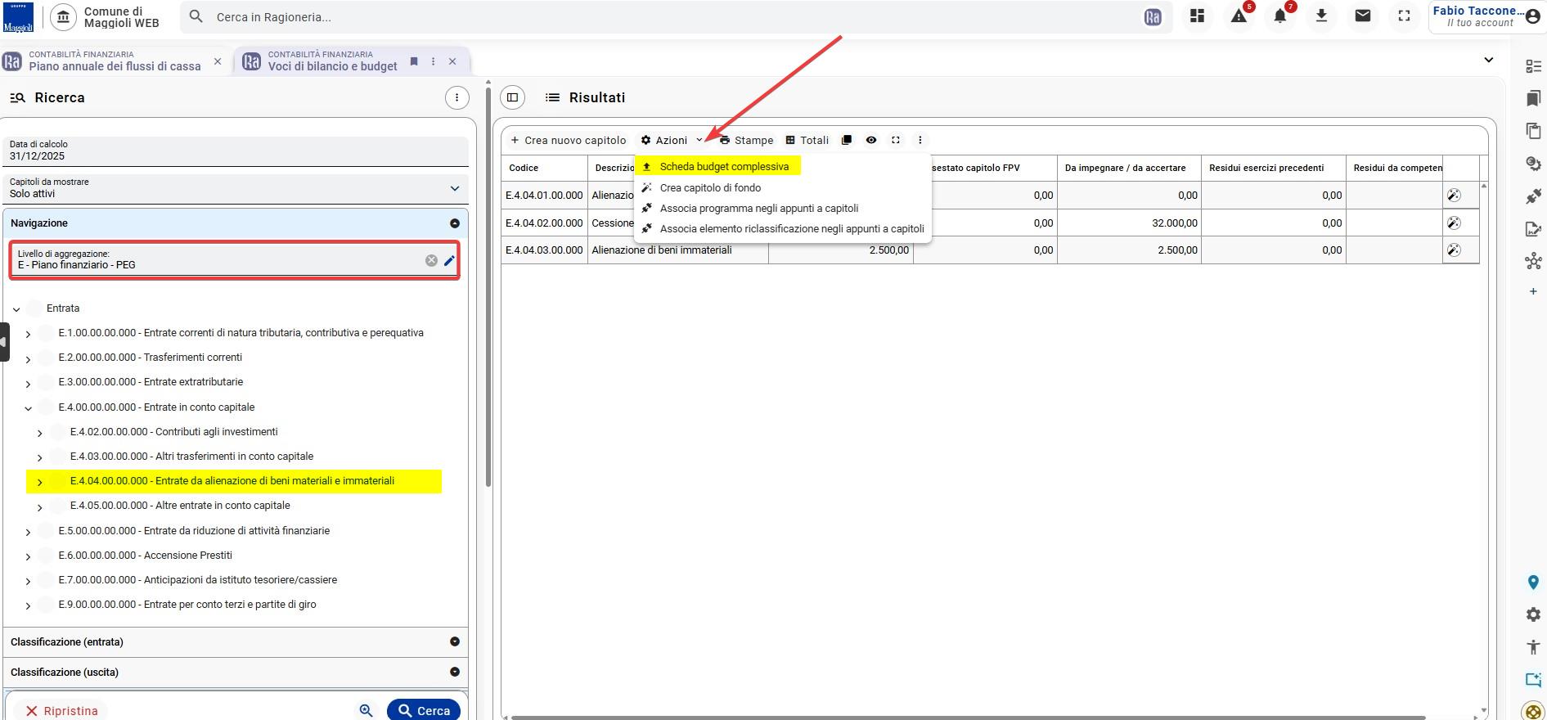Expand Classificazione (entrata) section
The height and width of the screenshot is (720, 1547).
click(x=236, y=641)
